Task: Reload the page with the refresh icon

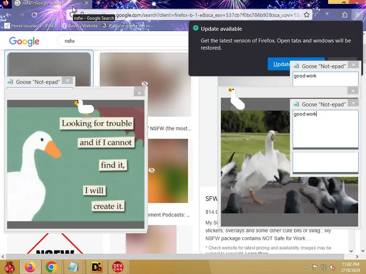Action: [x=34, y=15]
